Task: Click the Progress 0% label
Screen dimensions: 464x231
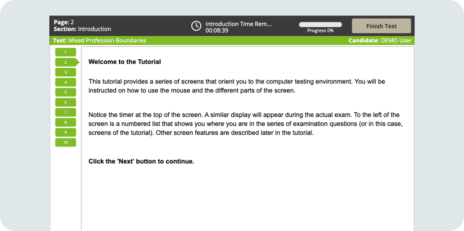Action: pyautogui.click(x=320, y=31)
